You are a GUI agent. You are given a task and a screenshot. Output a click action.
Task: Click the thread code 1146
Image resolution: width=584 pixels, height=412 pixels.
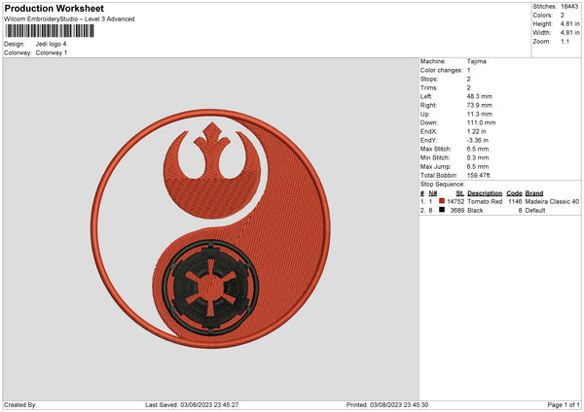point(515,201)
